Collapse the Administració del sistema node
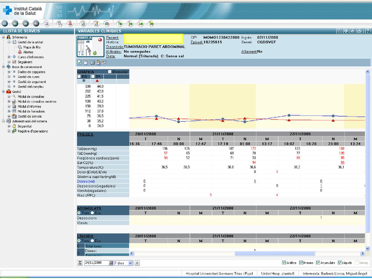 point(3,121)
